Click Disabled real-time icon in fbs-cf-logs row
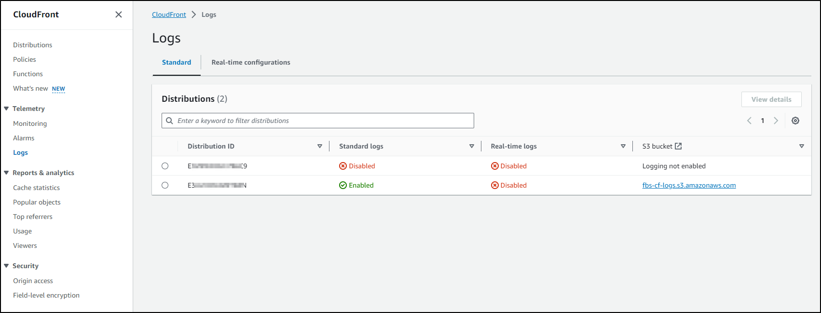Image resolution: width=821 pixels, height=313 pixels. (x=495, y=185)
